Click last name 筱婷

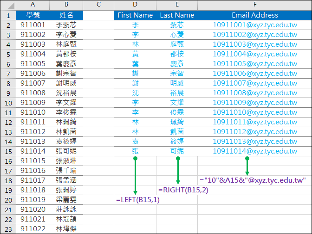177,142
